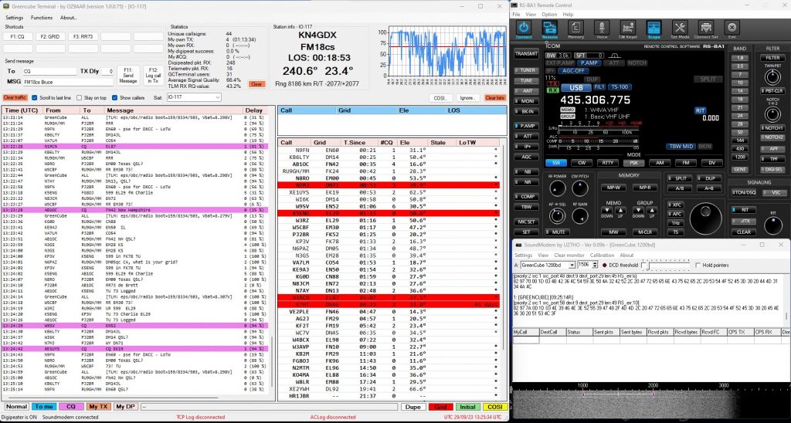Click the F3: RR73 shortcut button
Image resolution: width=791 pixels, height=423 pixels.
coord(83,37)
